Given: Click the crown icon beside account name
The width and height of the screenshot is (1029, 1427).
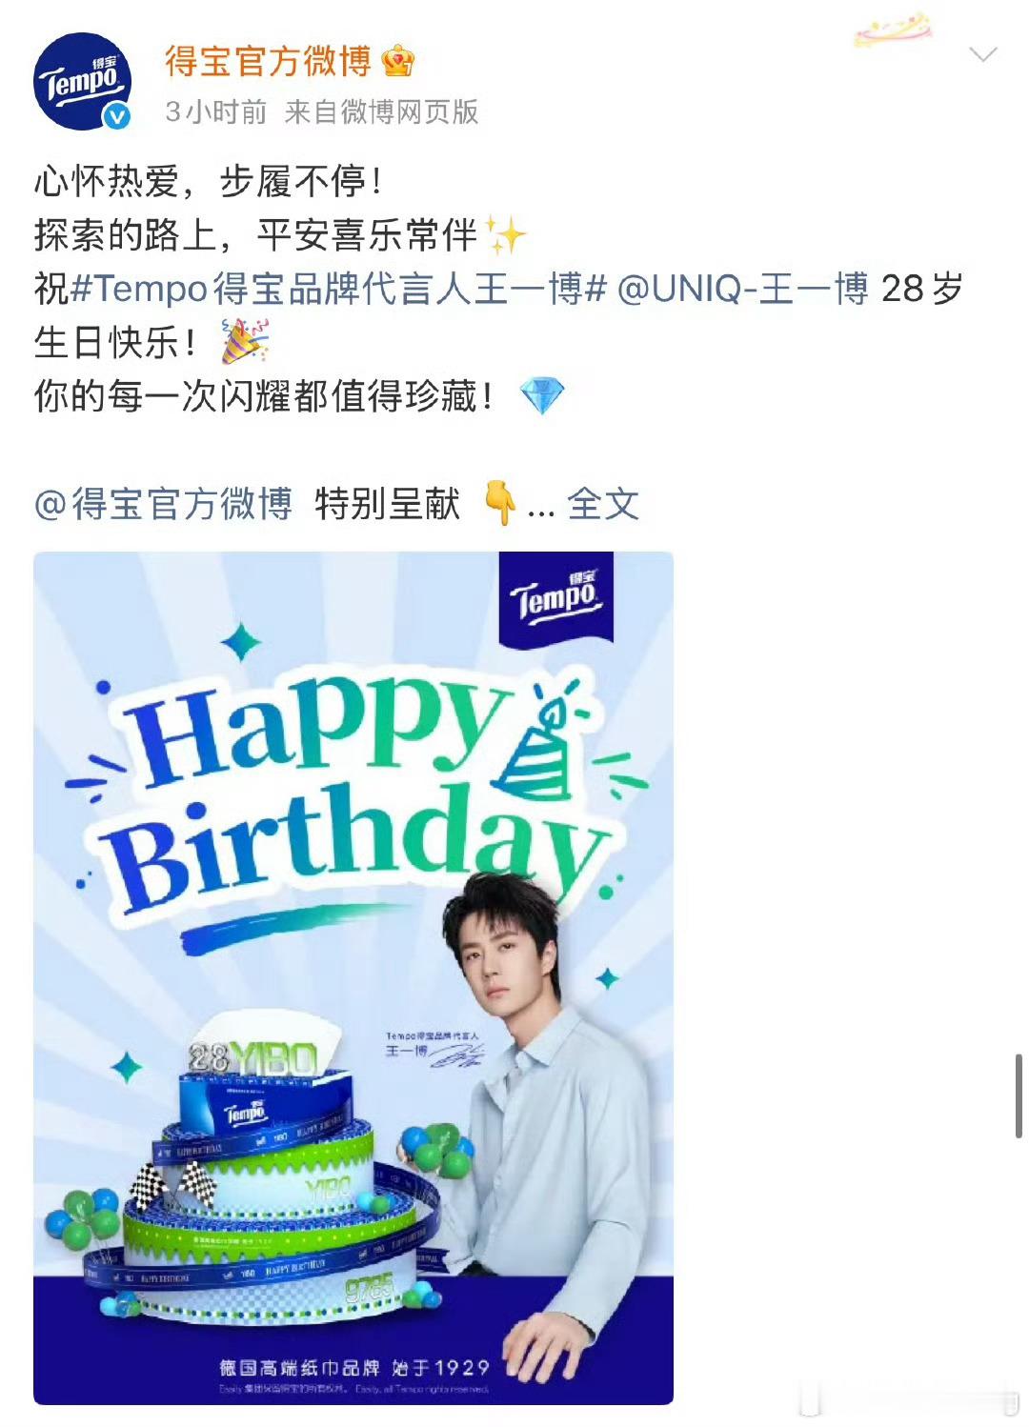Looking at the screenshot, I should [x=398, y=62].
